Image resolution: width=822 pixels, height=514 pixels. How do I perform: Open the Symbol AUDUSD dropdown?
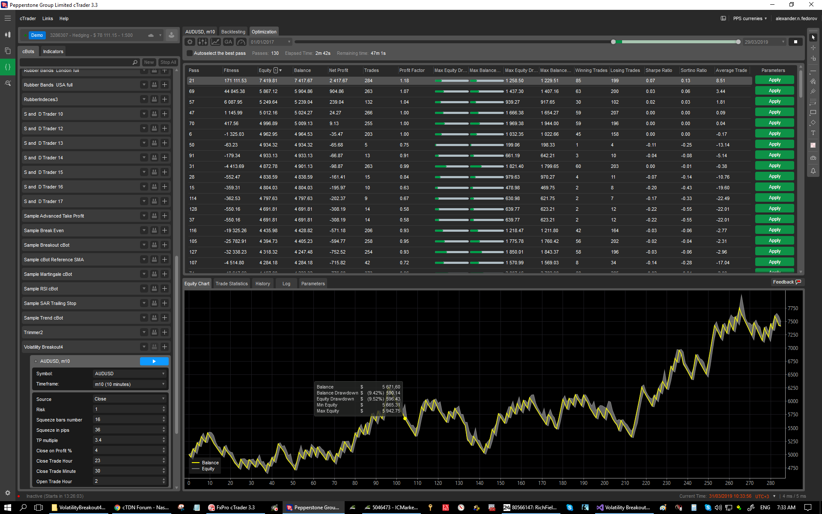[x=130, y=374]
